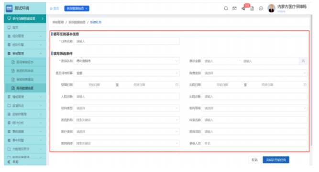
Task: Focus the minimum 就诊金额 input
Action: pos(220,61)
